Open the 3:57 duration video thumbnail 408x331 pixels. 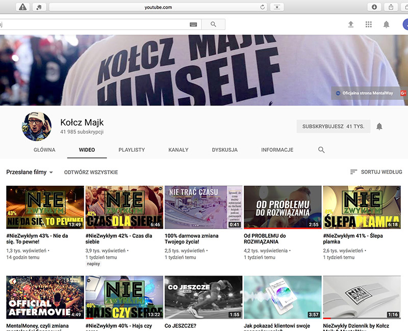(x=283, y=297)
